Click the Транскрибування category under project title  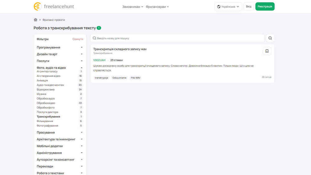(103, 53)
